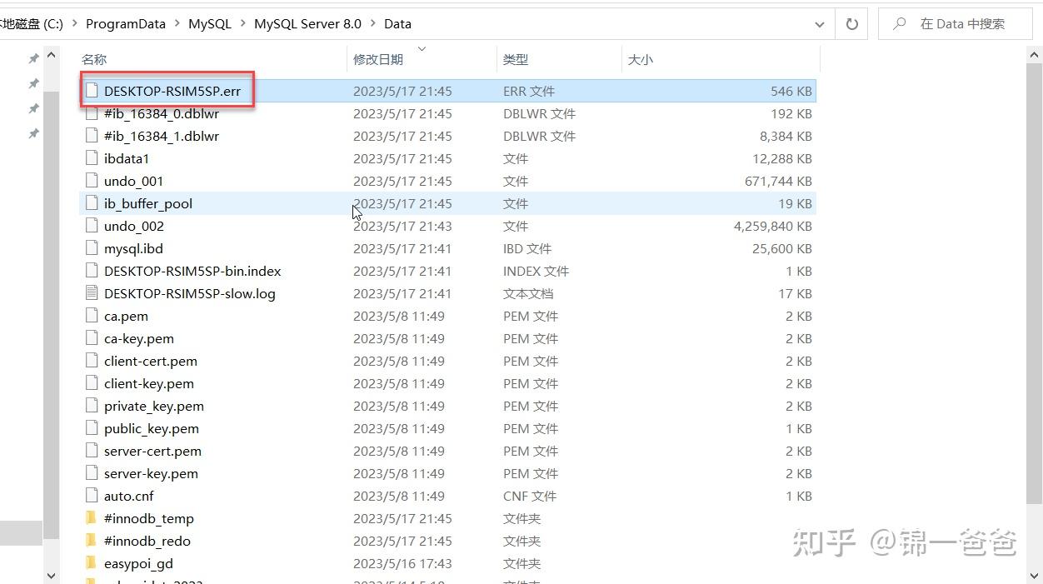Screen dimensions: 1043x584
Task: Open the #innodb_temp folder icon
Action: click(92, 518)
